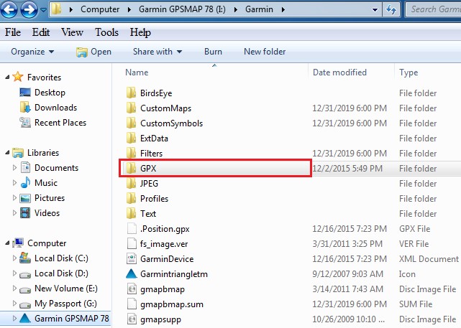Sort by the Date modified column header
The image size is (461, 328).
point(339,72)
